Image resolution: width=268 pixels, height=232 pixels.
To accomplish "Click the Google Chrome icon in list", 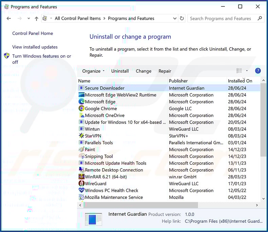I will point(81,108).
